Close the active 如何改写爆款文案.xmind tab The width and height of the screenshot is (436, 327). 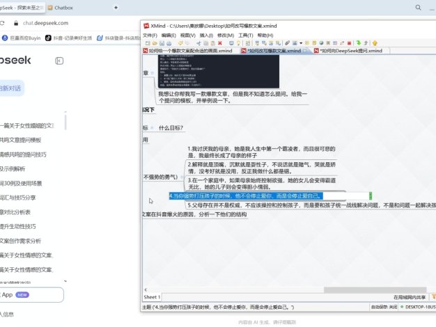pos(305,51)
